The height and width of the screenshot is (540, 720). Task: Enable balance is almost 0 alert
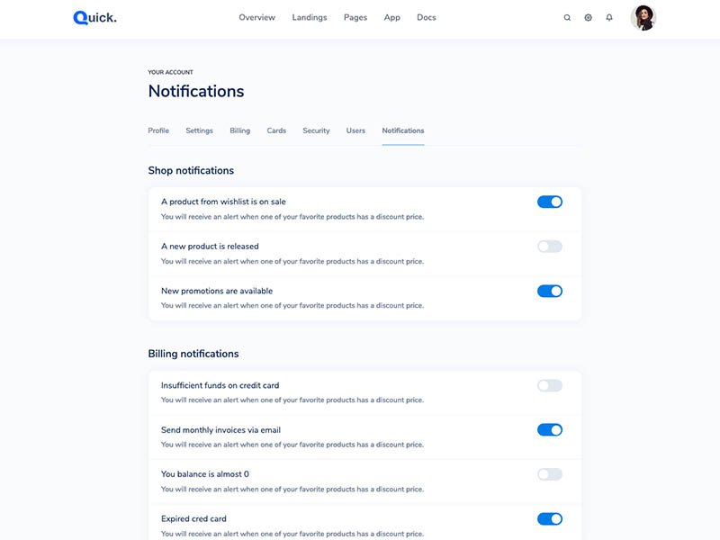pos(550,474)
